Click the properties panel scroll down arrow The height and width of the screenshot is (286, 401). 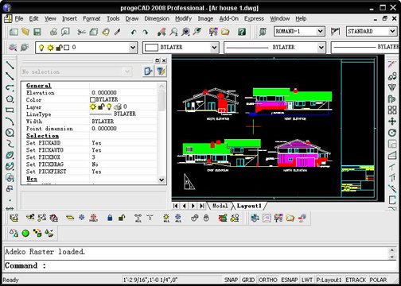(x=162, y=180)
